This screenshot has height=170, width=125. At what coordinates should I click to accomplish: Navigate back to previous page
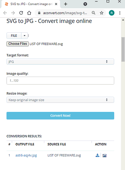coord(5,13)
